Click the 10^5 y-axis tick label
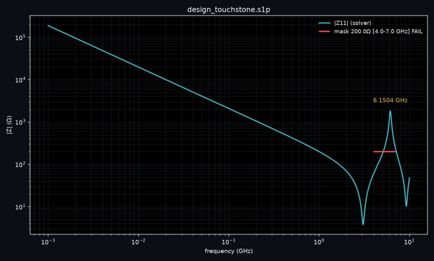434x261 pixels. click(x=21, y=37)
